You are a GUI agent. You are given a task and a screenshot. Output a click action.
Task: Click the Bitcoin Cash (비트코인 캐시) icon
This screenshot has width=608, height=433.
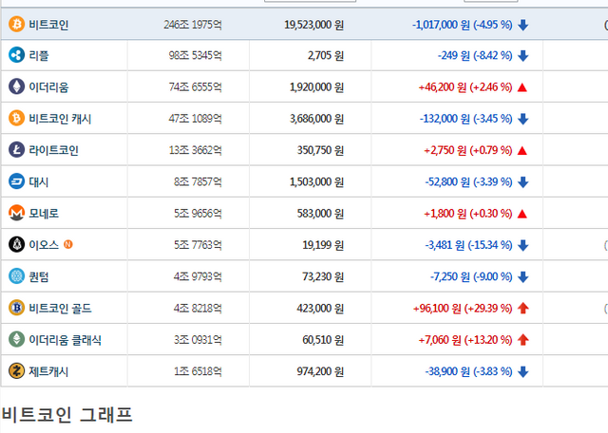[x=16, y=119]
